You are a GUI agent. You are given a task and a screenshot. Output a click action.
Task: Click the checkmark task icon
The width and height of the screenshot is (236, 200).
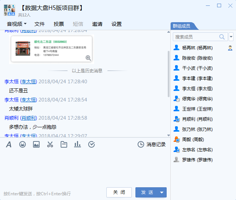pyautogui.click(x=91, y=144)
